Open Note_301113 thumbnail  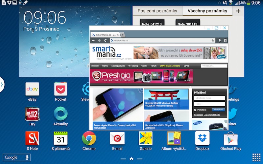(x=187, y=22)
